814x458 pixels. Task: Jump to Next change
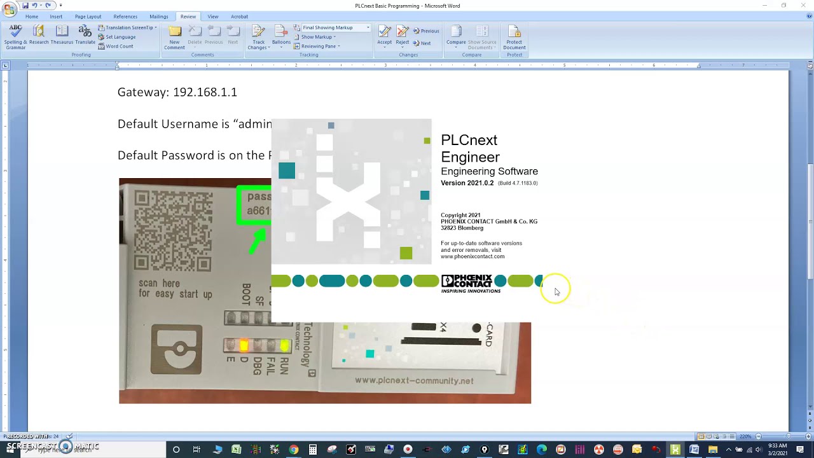422,43
